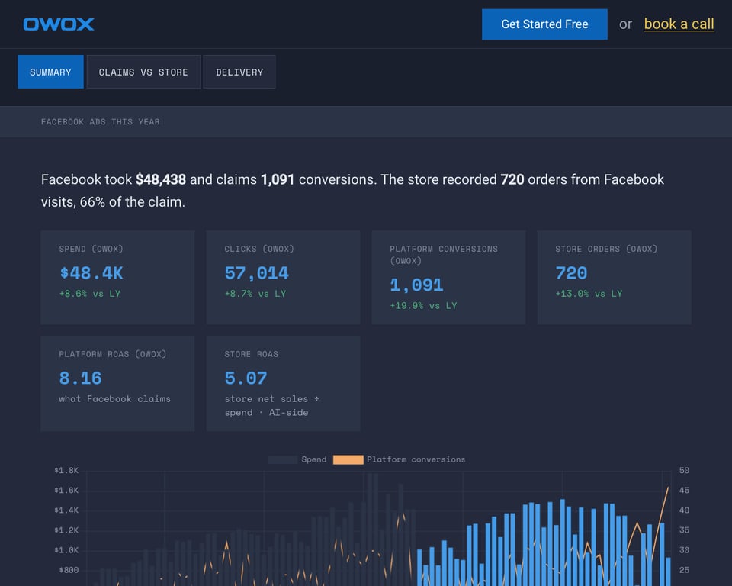Screen dimensions: 732x586
Task: Click the Facebook Ads This Year heading
Action: pyautogui.click(x=101, y=122)
